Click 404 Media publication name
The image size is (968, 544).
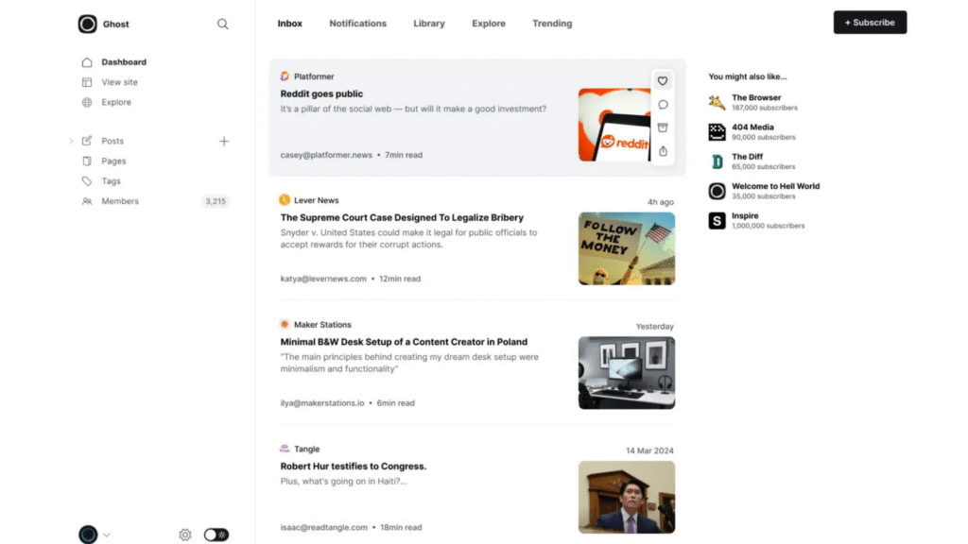point(752,127)
